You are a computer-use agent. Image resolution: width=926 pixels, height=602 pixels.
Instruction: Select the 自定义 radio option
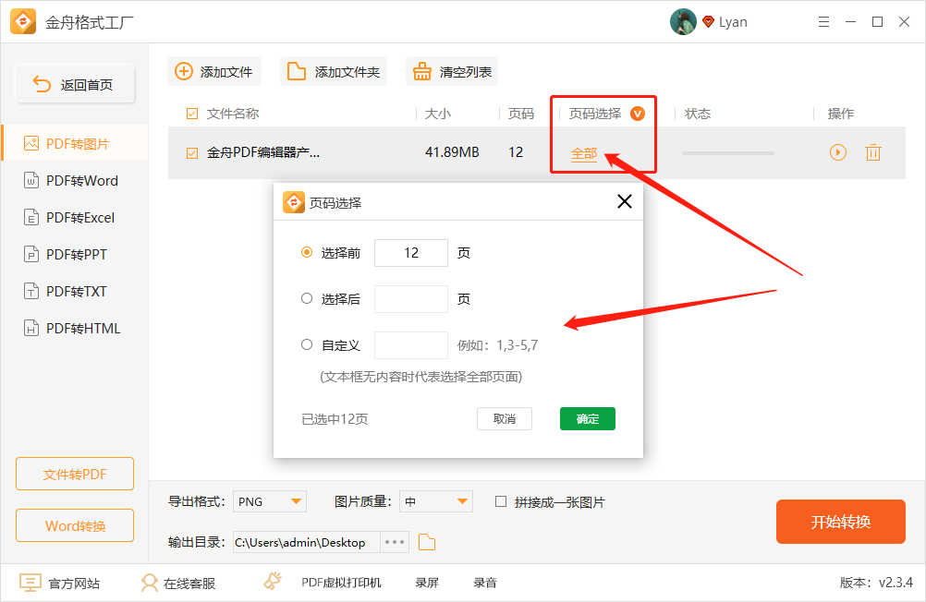307,345
